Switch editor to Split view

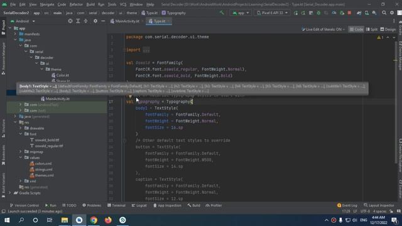click(372, 30)
